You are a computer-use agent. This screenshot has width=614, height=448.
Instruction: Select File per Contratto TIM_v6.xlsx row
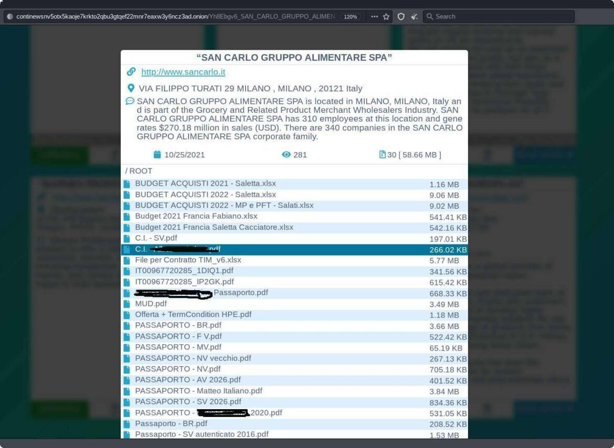188,260
